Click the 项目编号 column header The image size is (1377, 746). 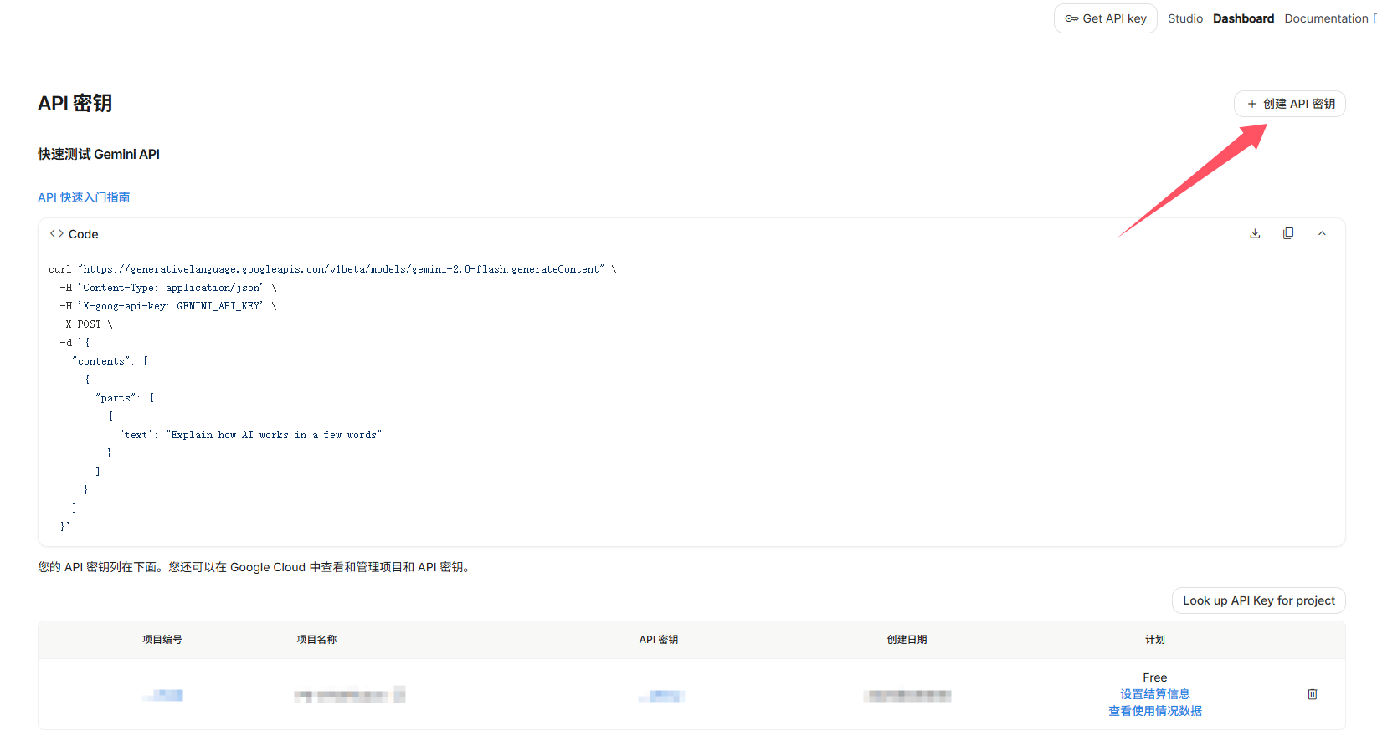tap(162, 640)
